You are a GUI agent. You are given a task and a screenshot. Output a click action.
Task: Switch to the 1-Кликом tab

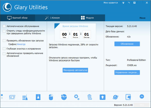[x=52, y=18]
